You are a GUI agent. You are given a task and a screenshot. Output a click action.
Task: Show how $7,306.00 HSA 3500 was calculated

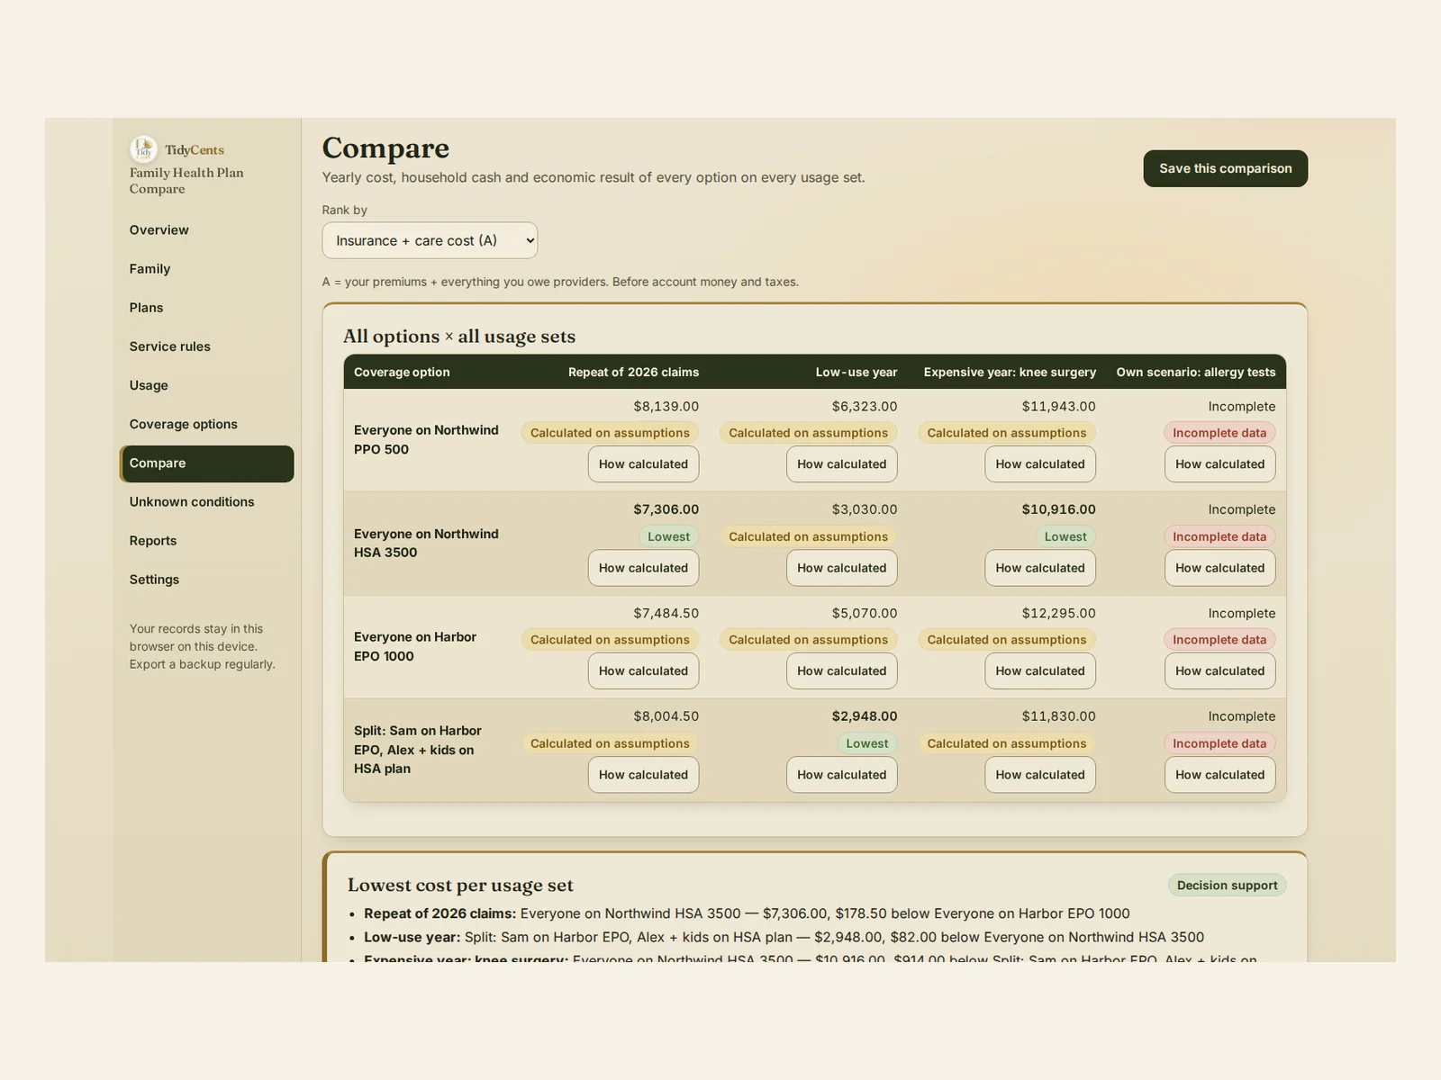(x=643, y=568)
